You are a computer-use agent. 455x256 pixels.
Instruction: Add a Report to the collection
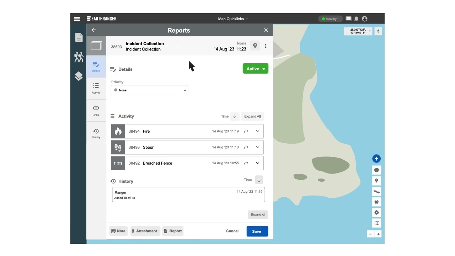coord(173,231)
